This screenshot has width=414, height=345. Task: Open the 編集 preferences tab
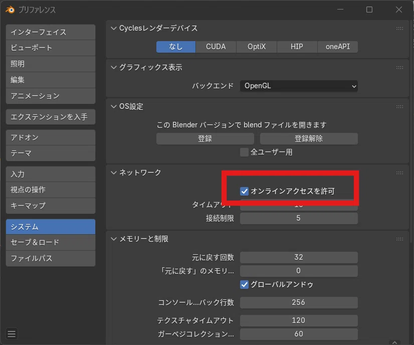click(51, 80)
